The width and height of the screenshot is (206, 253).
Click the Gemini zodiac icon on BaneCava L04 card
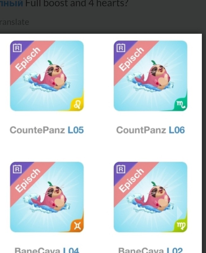click(x=77, y=226)
